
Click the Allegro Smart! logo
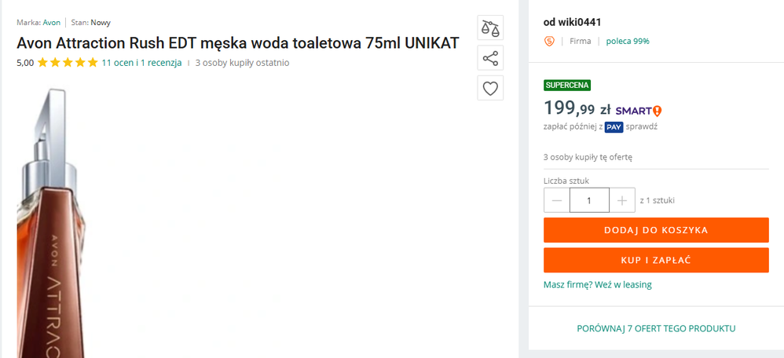639,111
